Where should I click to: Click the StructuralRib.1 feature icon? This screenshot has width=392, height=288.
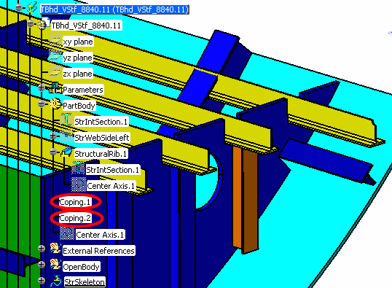click(66, 152)
